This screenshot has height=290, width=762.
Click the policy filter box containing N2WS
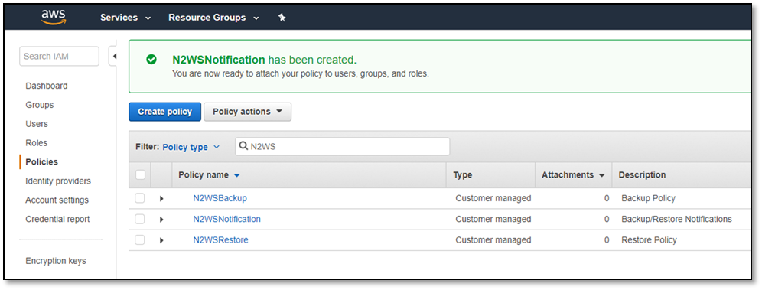pyautogui.click(x=343, y=146)
